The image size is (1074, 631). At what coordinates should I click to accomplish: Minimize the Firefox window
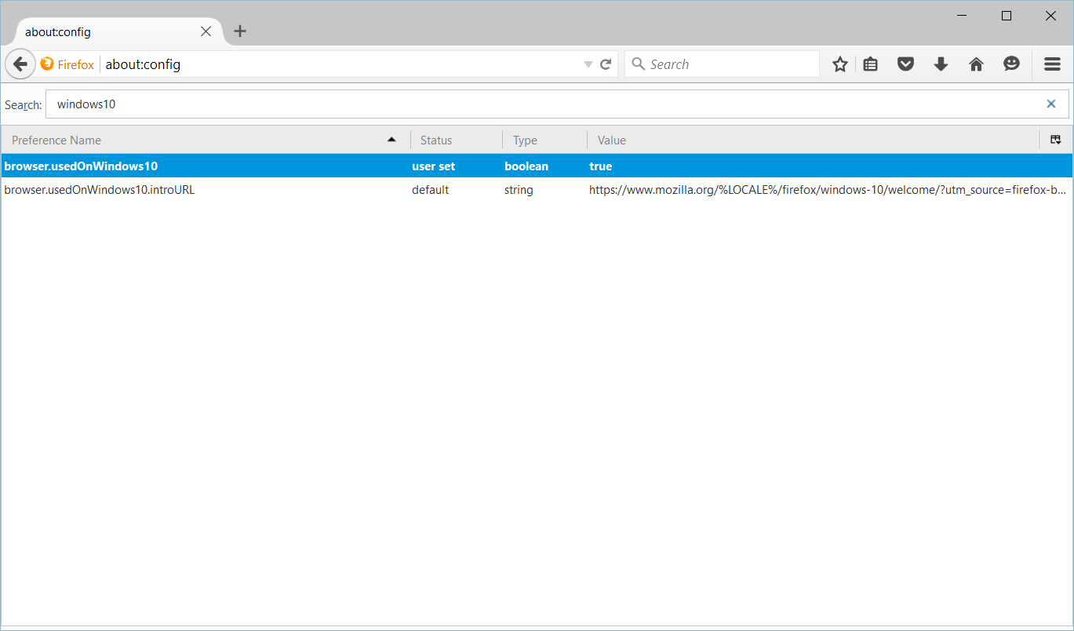pyautogui.click(x=962, y=16)
